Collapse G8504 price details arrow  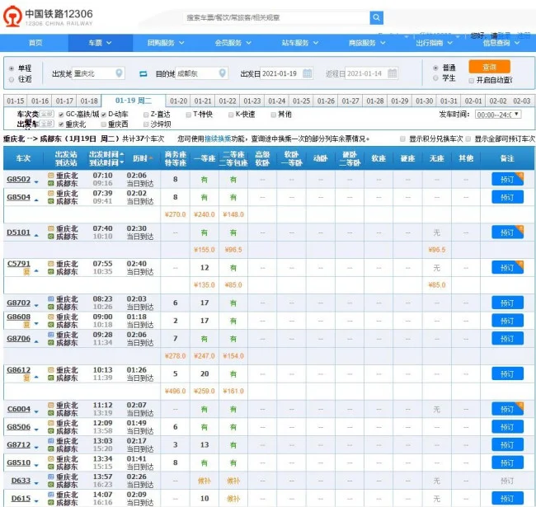point(36,200)
